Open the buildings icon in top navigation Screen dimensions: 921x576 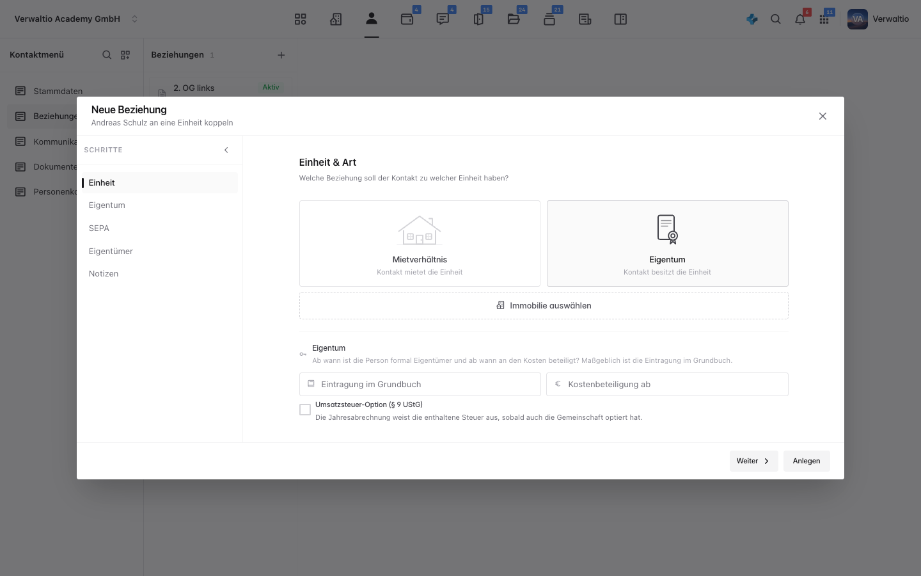(336, 19)
